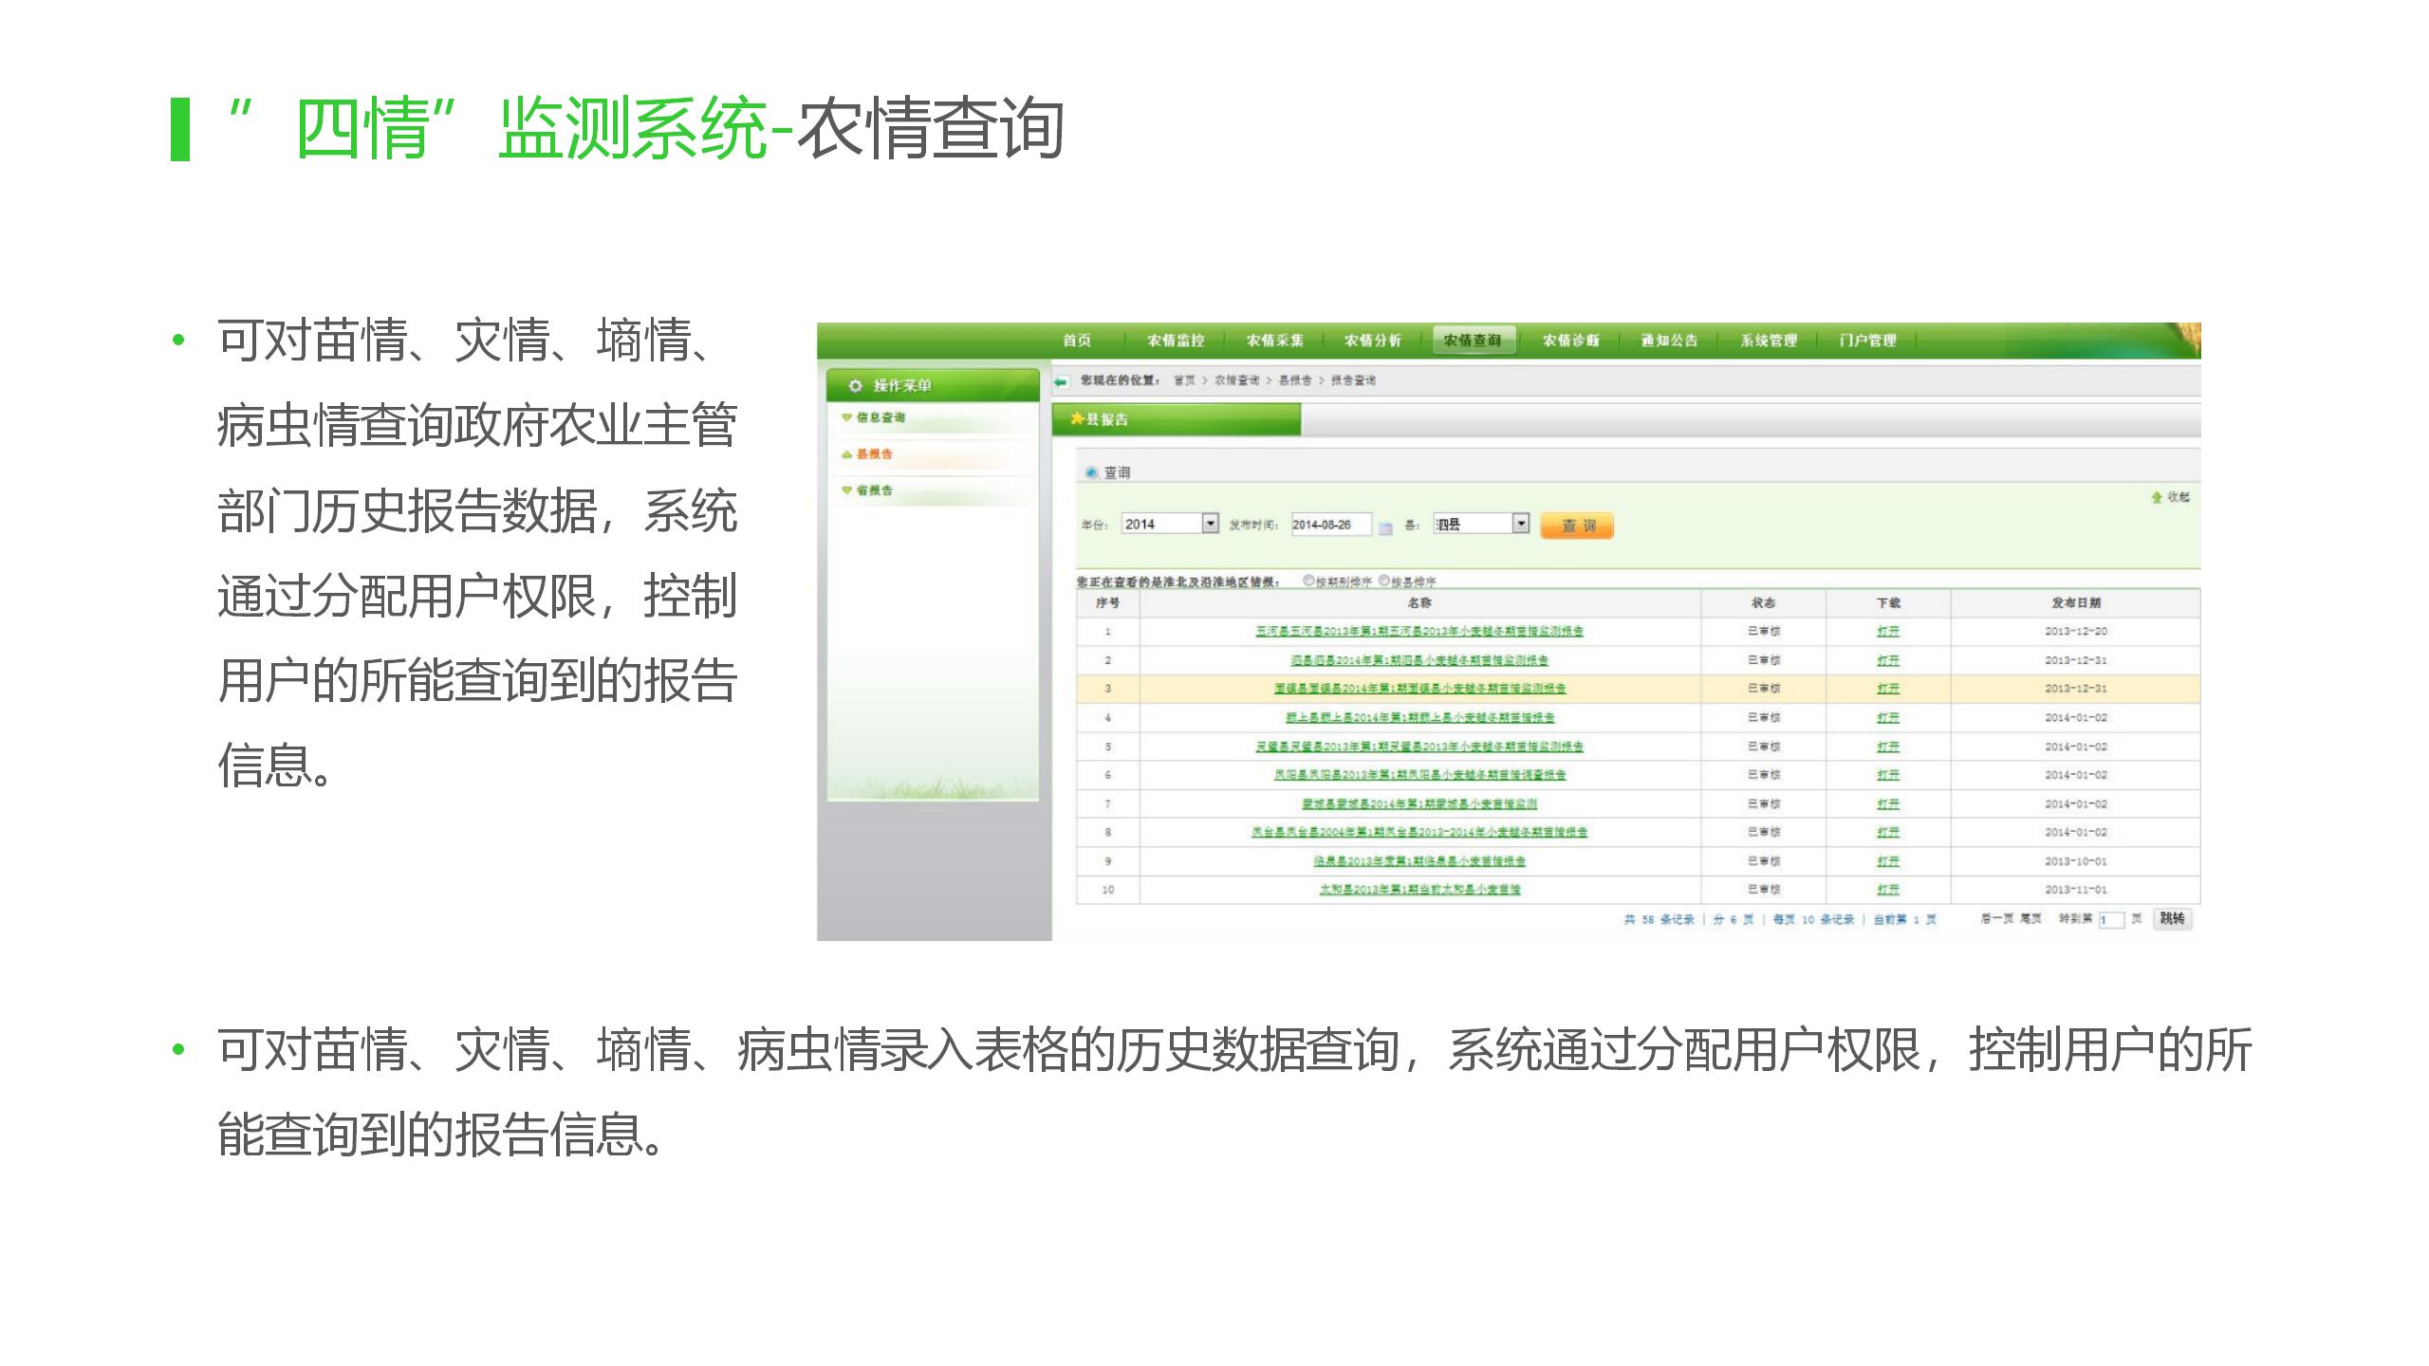Select the 按县排序 radio button
The width and height of the screenshot is (2429, 1366).
coord(1384,581)
